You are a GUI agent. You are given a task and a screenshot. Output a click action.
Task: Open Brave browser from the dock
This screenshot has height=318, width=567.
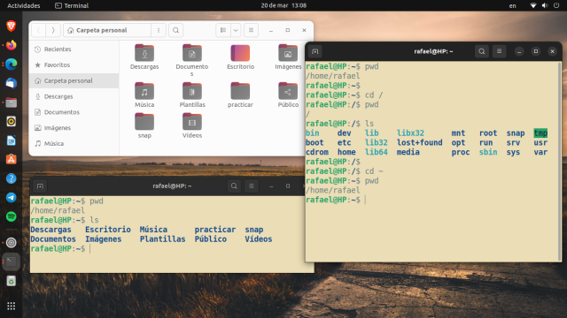click(12, 26)
